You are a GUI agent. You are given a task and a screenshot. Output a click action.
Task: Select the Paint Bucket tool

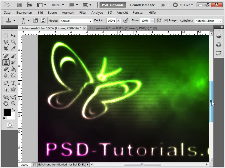(x=13, y=69)
